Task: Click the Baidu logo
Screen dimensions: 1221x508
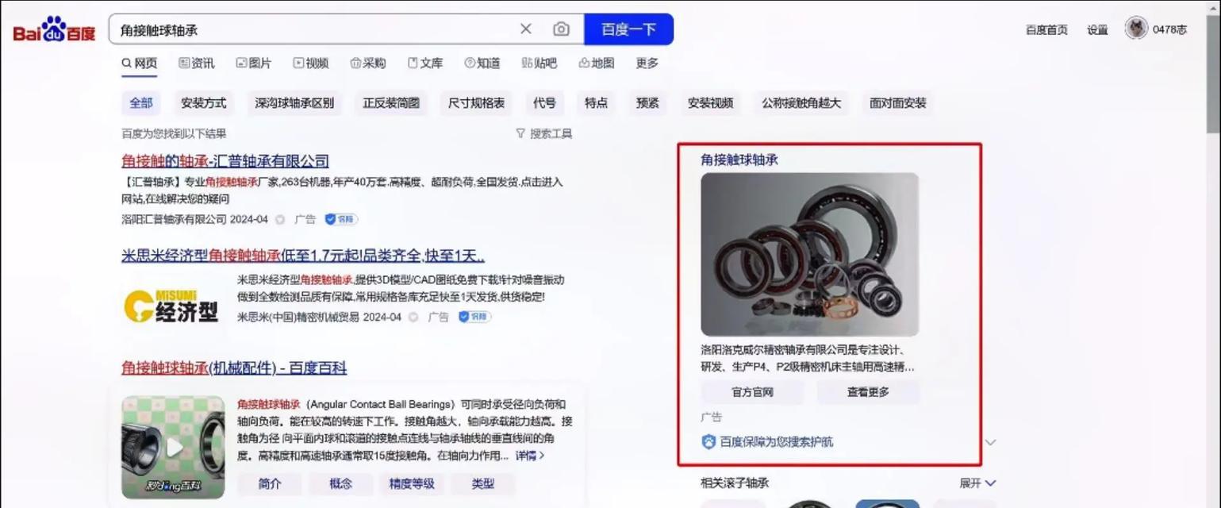Action: point(54,30)
